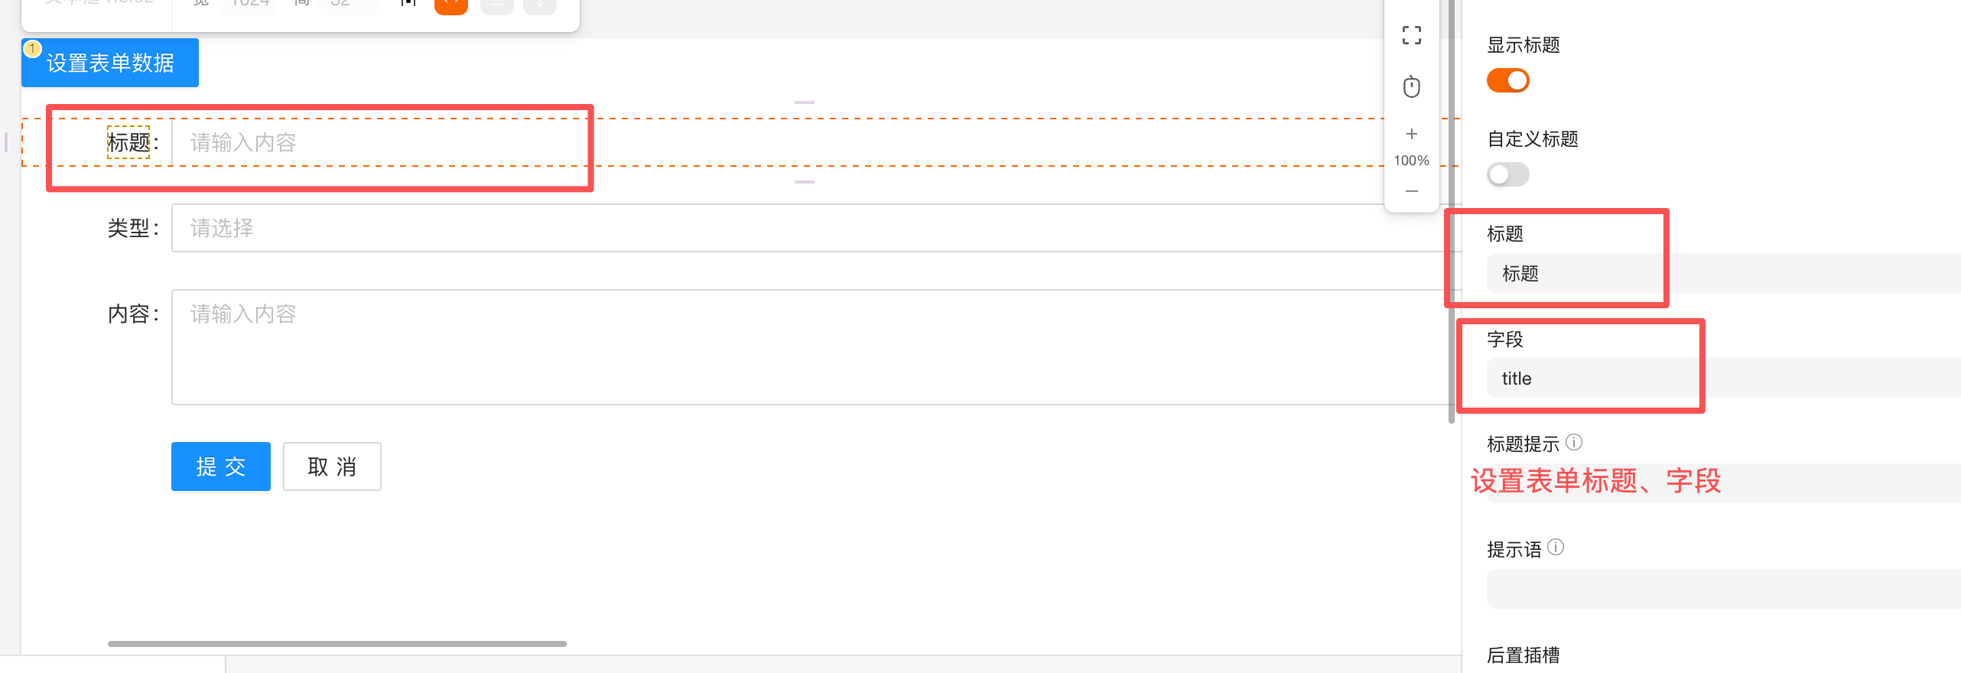Enable the 自定义标题 toggle

[1507, 174]
